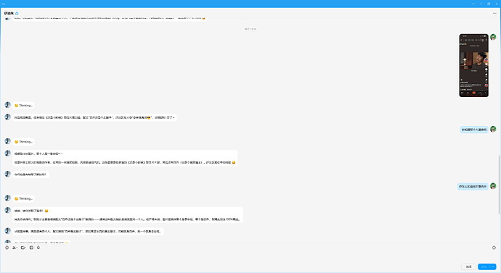Click the chat scrollbar thumb
This screenshot has width=501, height=273.
pyautogui.click(x=499, y=184)
